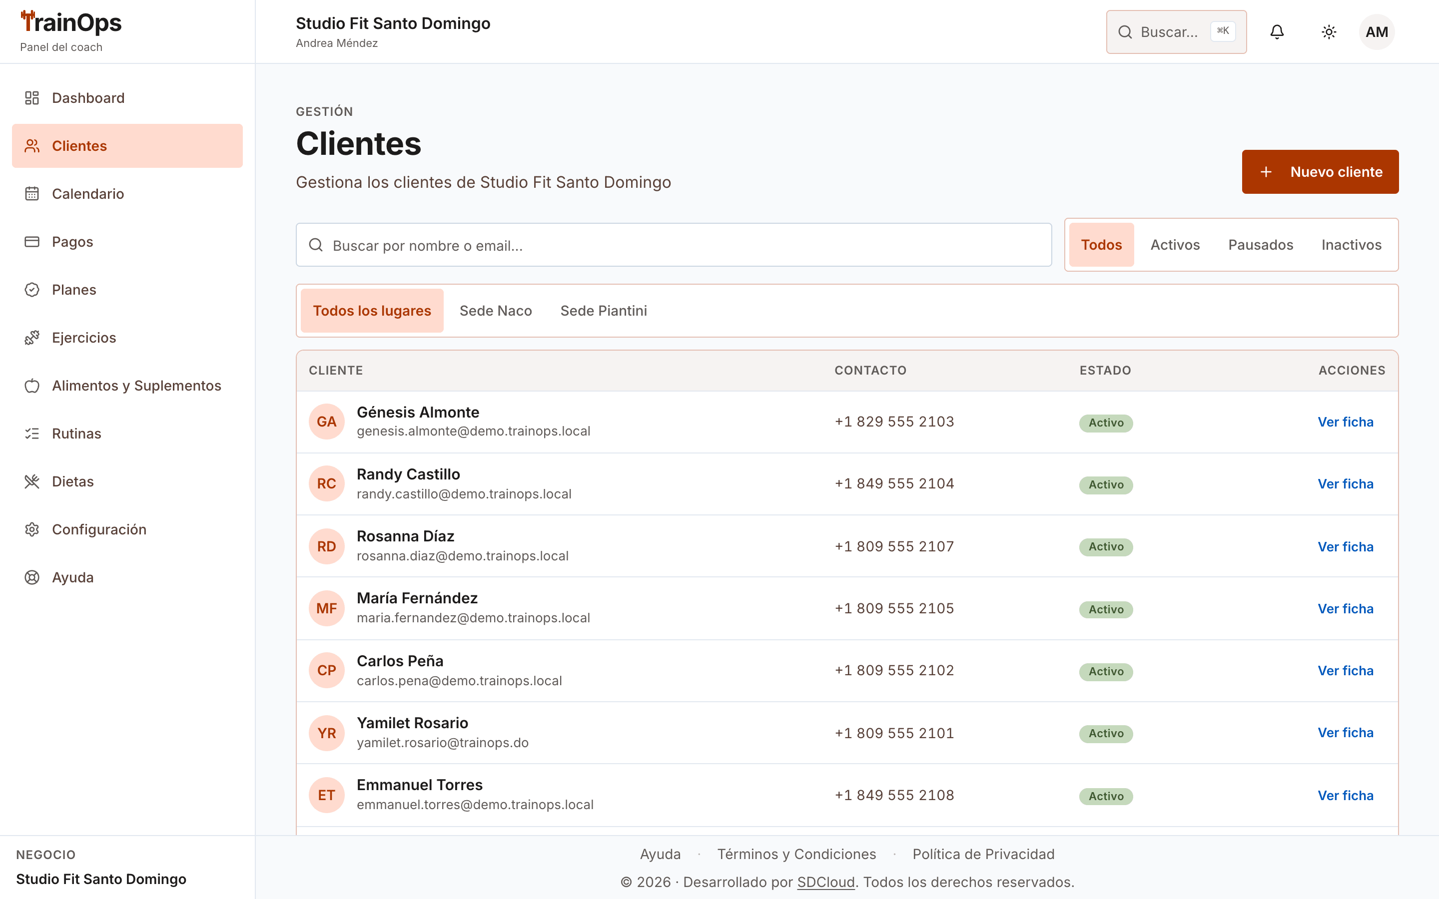This screenshot has width=1439, height=899.
Task: Filter clients by Pausados
Action: (1261, 245)
